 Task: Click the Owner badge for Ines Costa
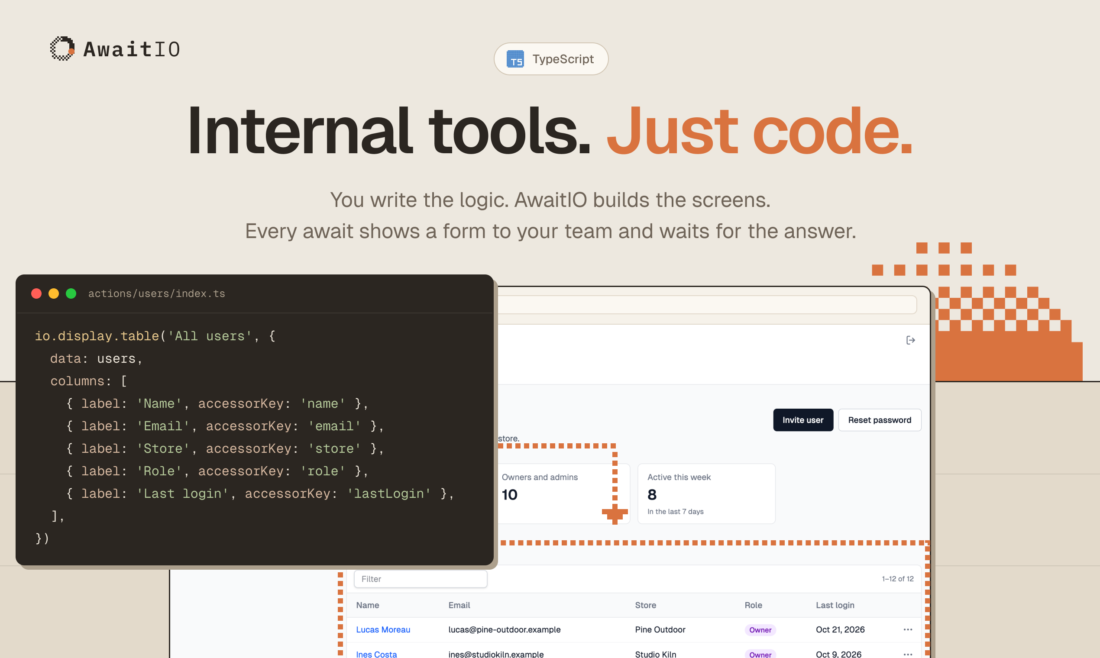pos(760,654)
